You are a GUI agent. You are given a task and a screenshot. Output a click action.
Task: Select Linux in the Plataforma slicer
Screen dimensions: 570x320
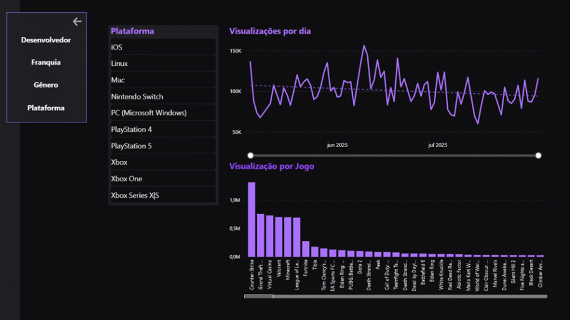(x=163, y=64)
